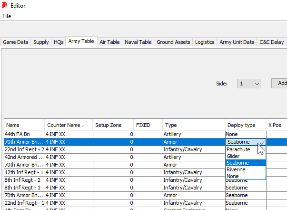The height and width of the screenshot is (210, 287).
Task: Click counter name of 22nd Inf Regt - 1
Action: 69,203
